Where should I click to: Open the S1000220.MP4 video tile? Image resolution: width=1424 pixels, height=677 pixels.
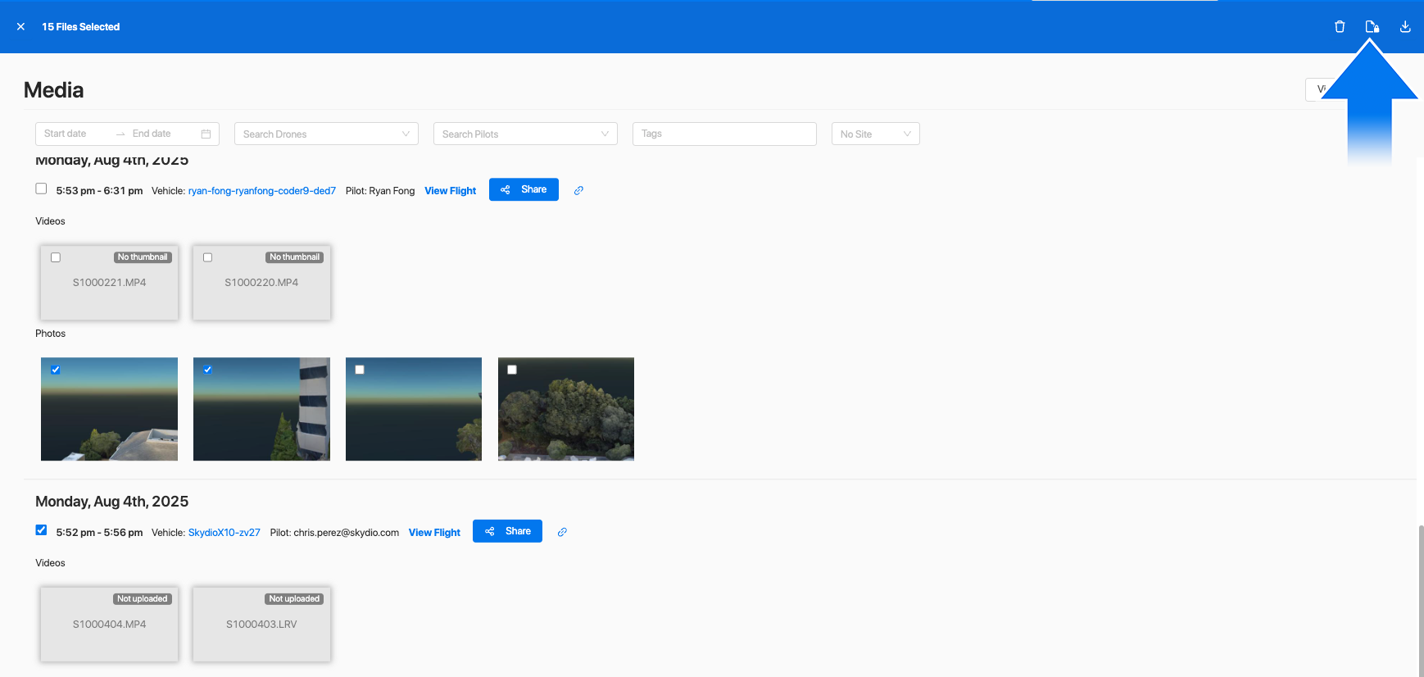(261, 283)
